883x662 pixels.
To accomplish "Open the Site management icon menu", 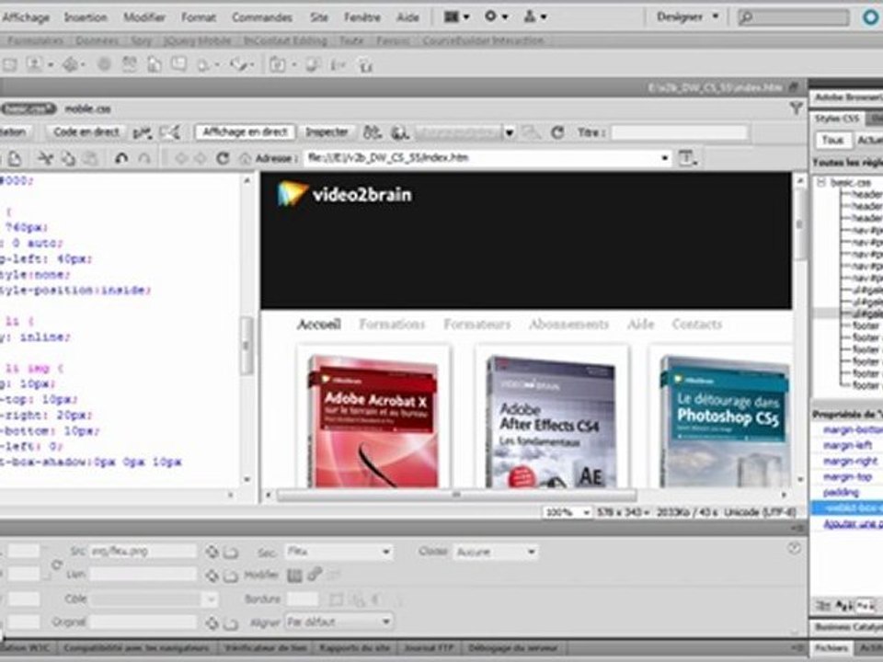I will tap(535, 17).
